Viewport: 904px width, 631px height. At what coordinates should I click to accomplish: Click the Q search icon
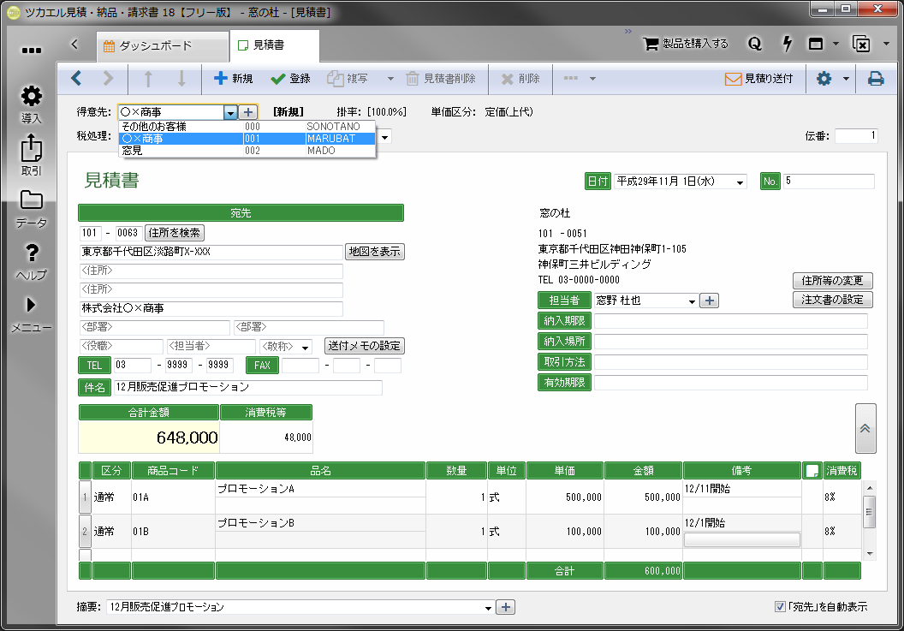click(755, 44)
